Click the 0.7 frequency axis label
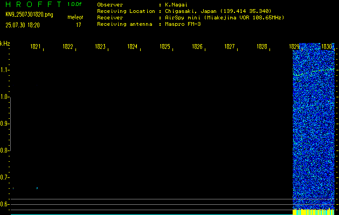Screen dimensions: 339x215 (4, 177)
